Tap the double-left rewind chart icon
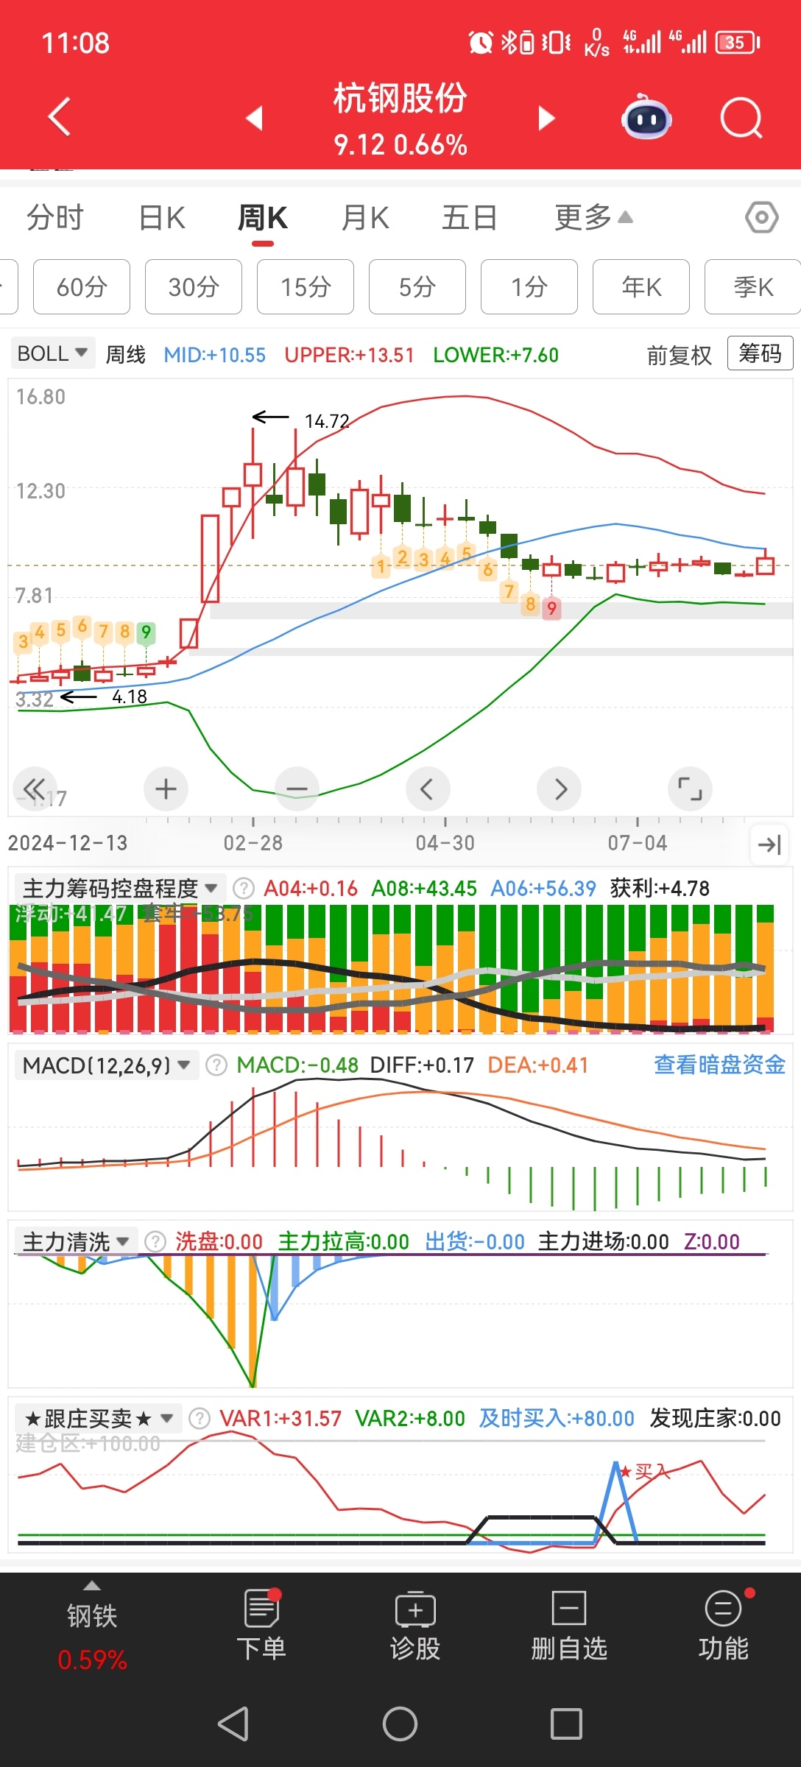This screenshot has width=801, height=1767. (x=34, y=789)
